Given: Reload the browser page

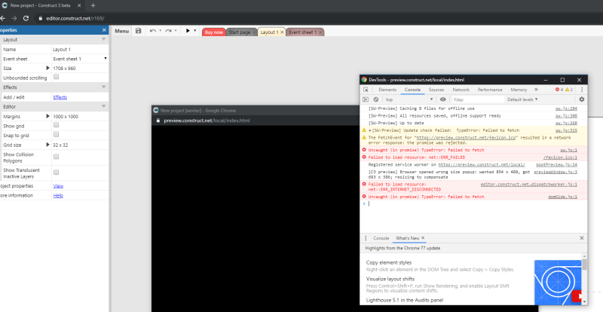Looking at the screenshot, I should [x=26, y=18].
